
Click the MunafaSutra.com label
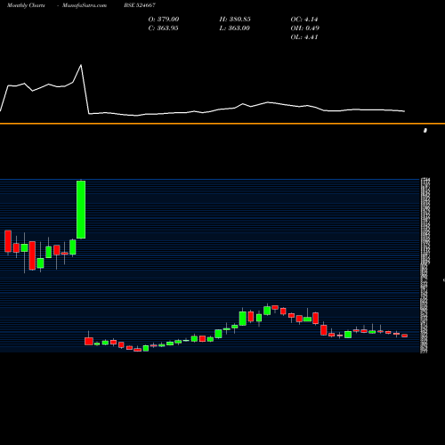point(85,5)
